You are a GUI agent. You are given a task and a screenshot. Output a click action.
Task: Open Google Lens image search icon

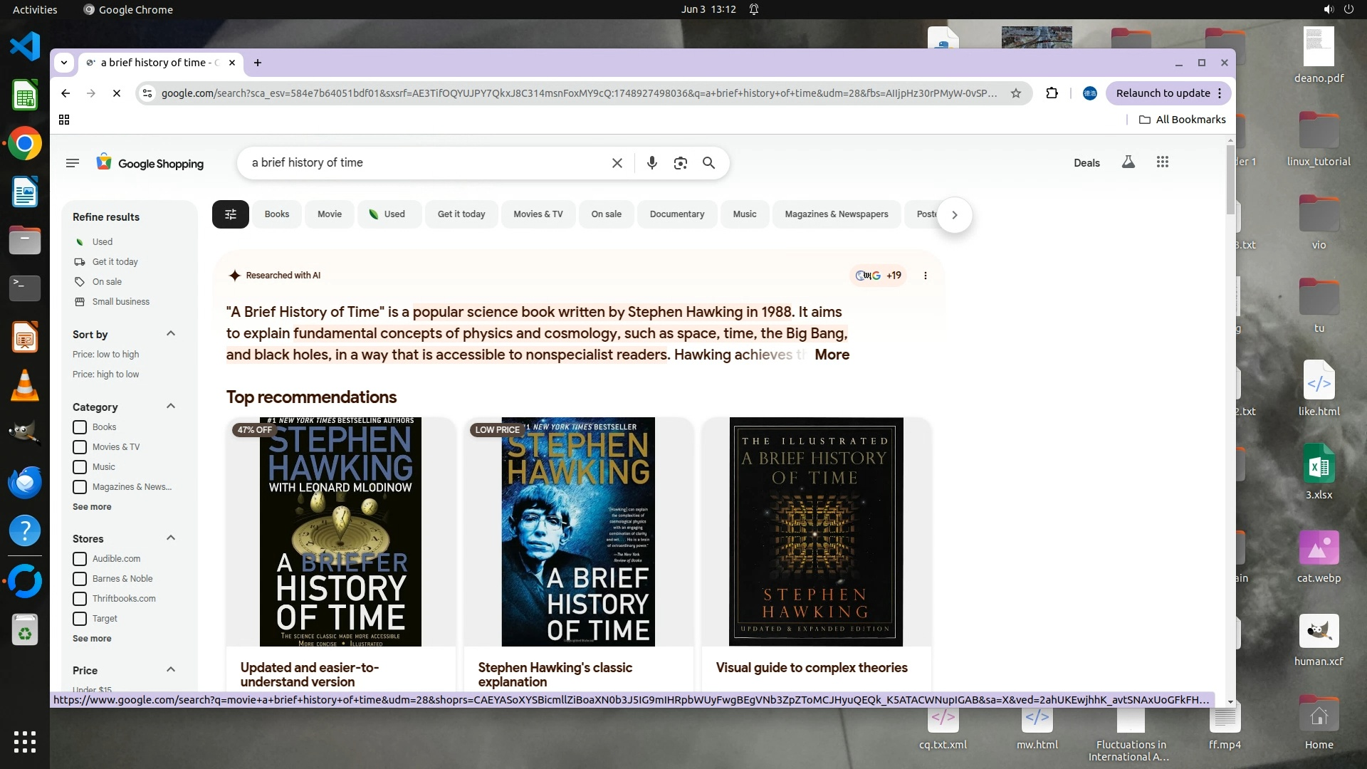point(680,163)
